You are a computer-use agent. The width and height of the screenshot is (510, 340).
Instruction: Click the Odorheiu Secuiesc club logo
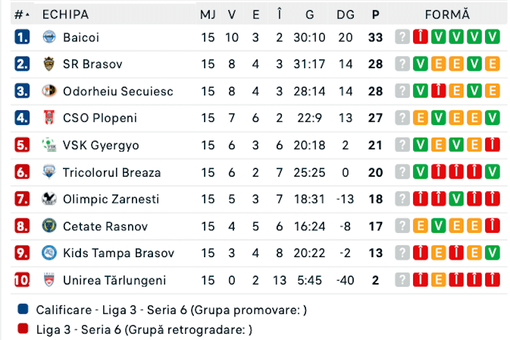pyautogui.click(x=49, y=91)
